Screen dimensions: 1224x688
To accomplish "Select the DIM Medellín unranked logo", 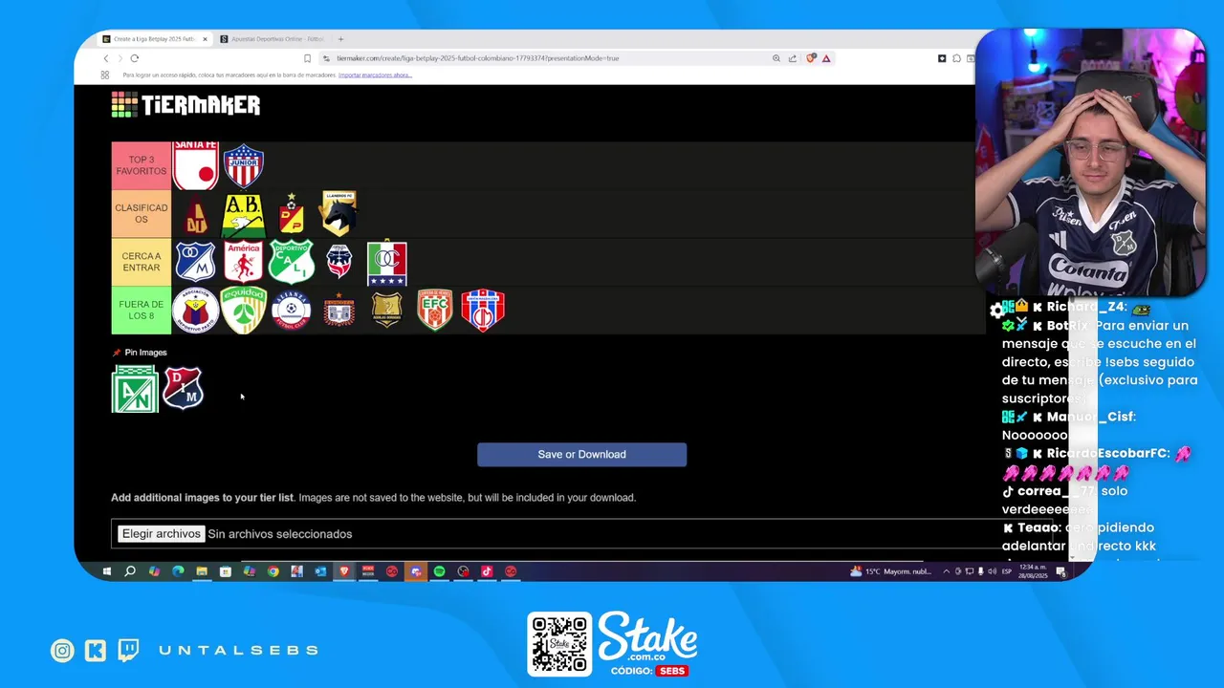I will (183, 388).
